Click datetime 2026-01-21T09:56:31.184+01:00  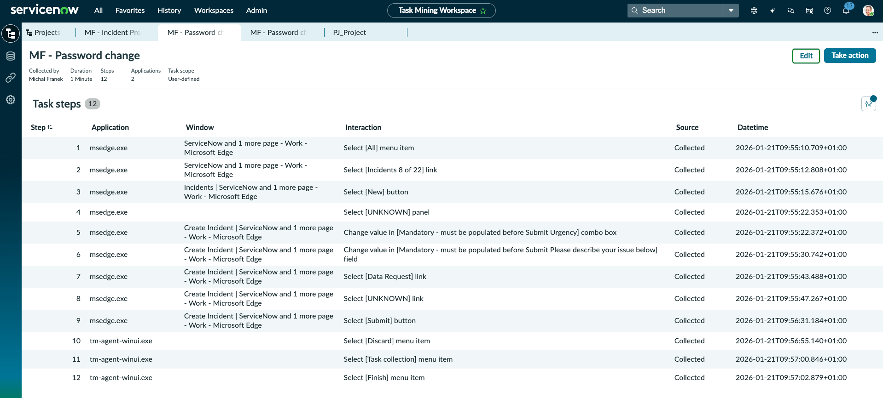click(791, 321)
